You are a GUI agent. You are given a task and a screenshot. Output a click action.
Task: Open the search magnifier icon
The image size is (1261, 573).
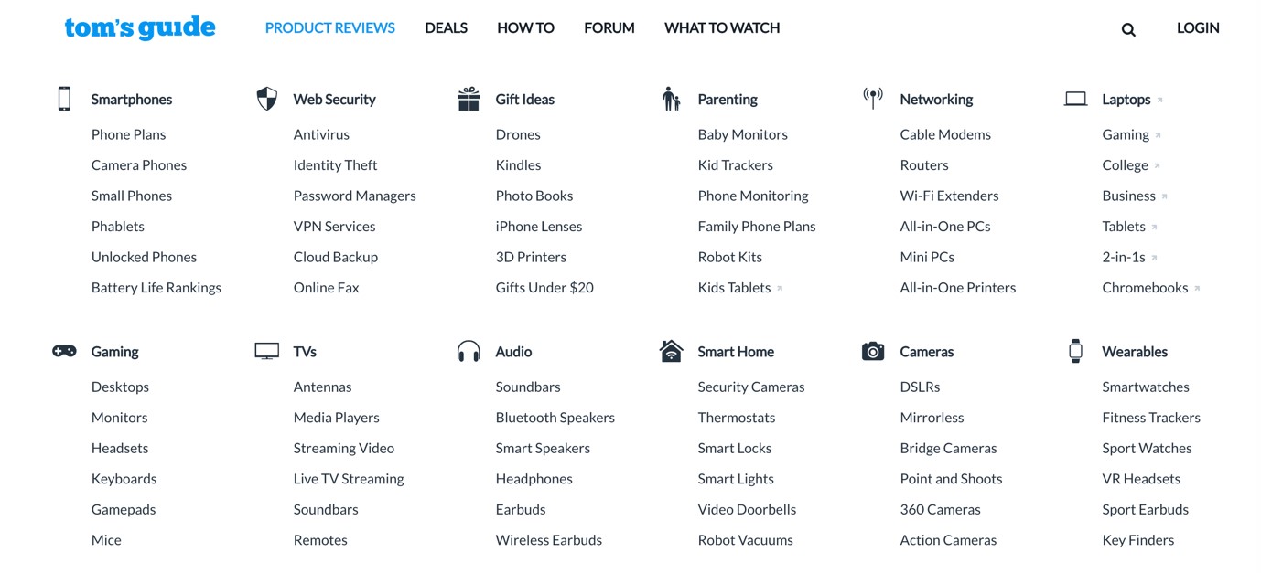[1128, 29]
